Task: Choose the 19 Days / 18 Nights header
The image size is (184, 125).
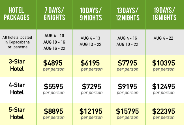Action: [164, 14]
